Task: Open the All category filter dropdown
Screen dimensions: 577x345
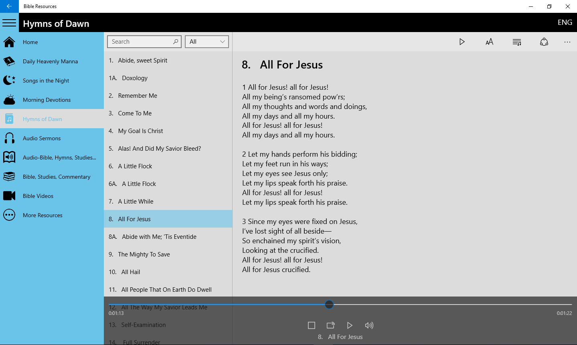Action: pyautogui.click(x=207, y=41)
